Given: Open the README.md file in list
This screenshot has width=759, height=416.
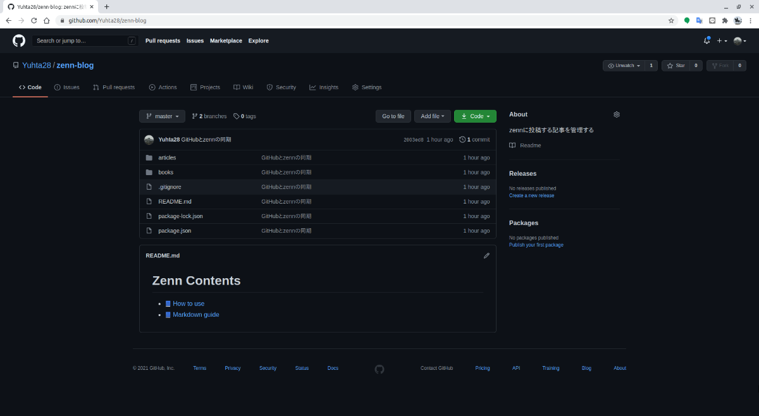Looking at the screenshot, I should (175, 202).
